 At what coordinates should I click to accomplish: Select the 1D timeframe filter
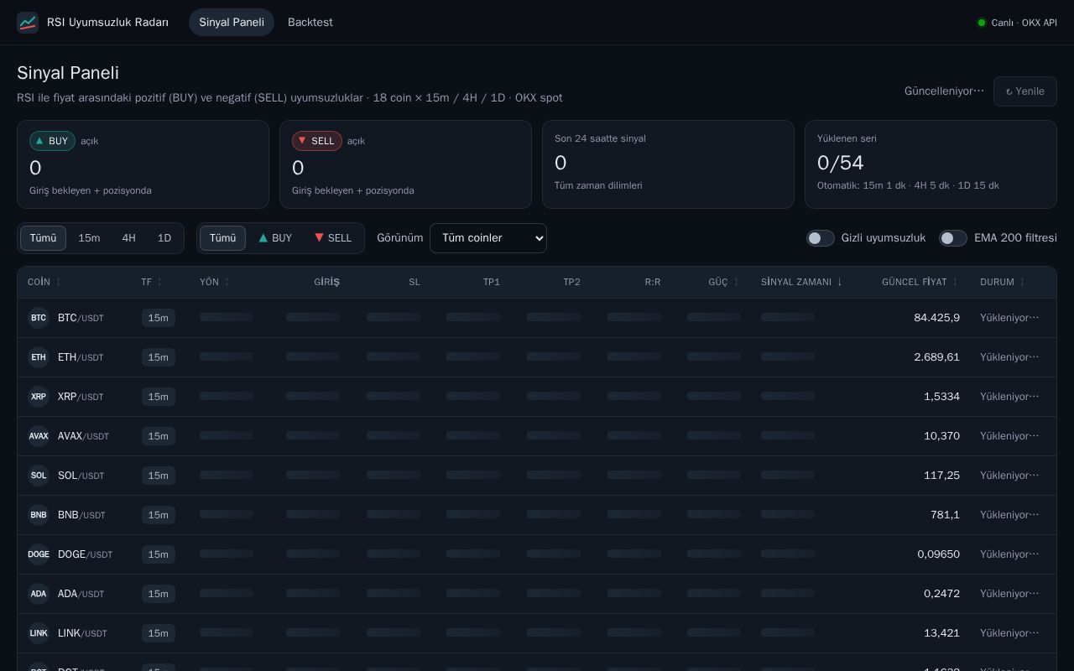[x=164, y=238]
